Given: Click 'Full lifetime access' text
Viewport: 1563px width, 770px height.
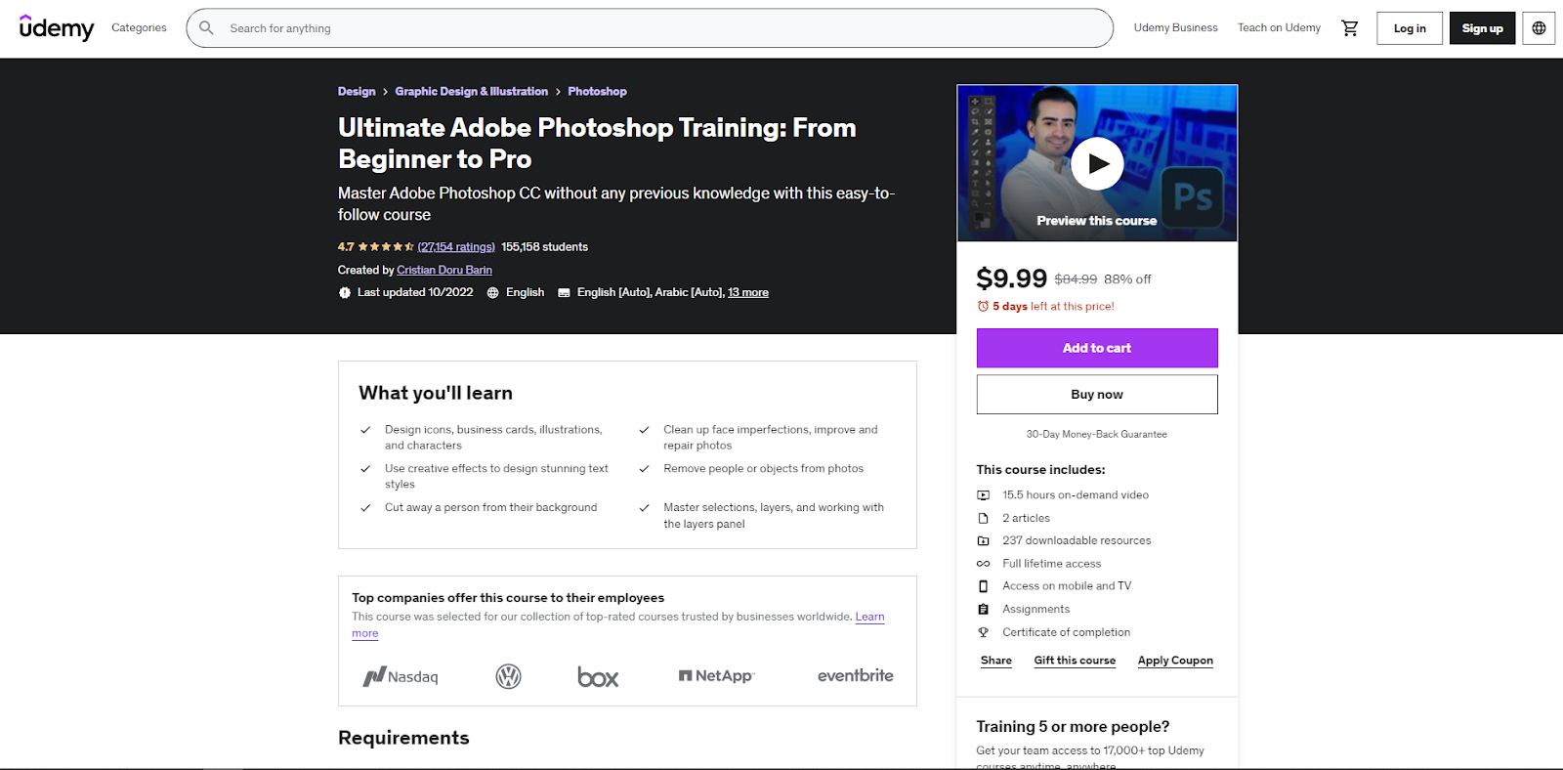Looking at the screenshot, I should tap(1052, 564).
